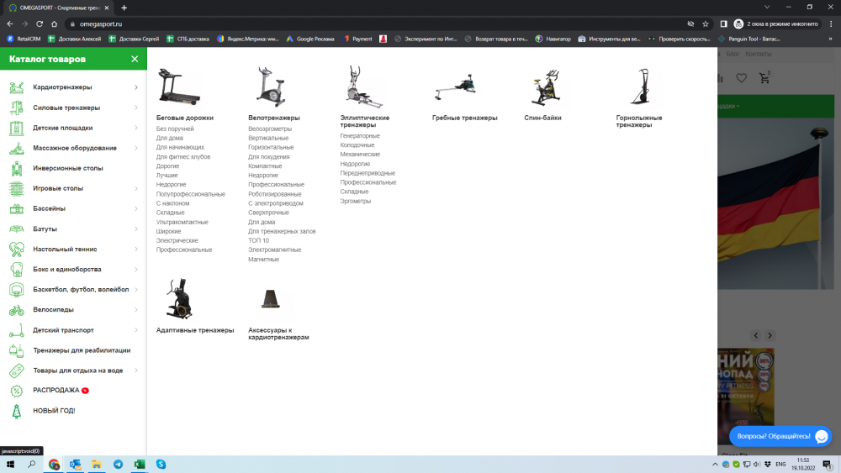841x473 pixels.
Task: Expand the Кардиотренажеры category arrow
Action: point(136,87)
